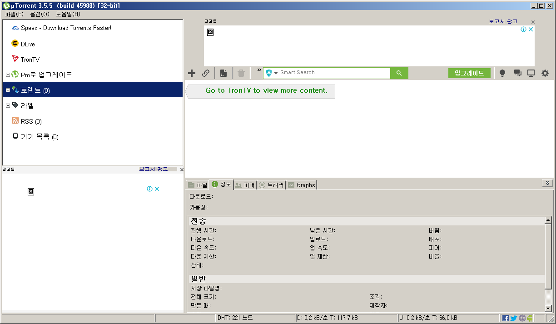
Task: Close the left sidebar ad panel
Action: point(182,169)
